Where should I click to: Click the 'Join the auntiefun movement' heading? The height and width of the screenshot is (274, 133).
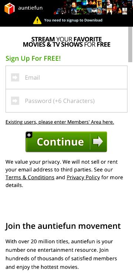coord(63,226)
